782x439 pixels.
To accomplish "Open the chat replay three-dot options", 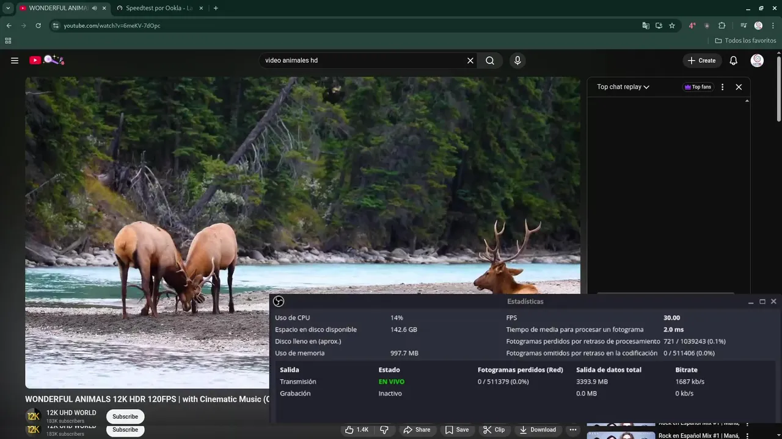I will coord(722,87).
